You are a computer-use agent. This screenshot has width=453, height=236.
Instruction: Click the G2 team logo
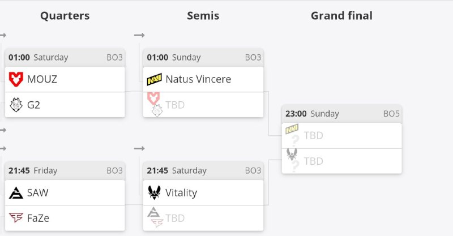click(x=16, y=105)
